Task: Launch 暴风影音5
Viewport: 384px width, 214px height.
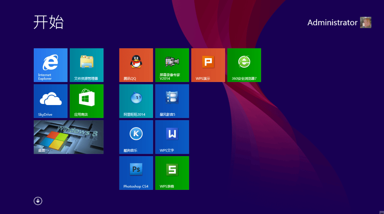Action: [172, 101]
